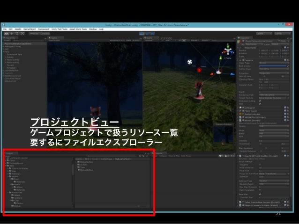The height and width of the screenshot is (224, 299).
Task: Click the Project icon size slider
Action: [x=143, y=206]
